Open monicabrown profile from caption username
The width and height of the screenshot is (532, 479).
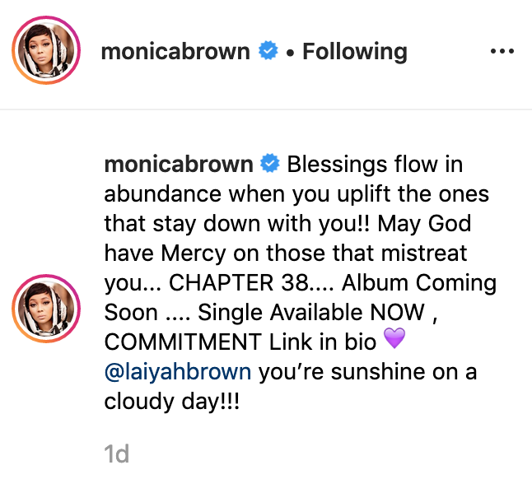point(179,164)
